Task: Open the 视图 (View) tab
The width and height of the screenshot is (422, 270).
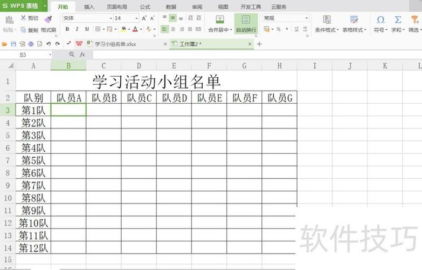Action: tap(223, 7)
